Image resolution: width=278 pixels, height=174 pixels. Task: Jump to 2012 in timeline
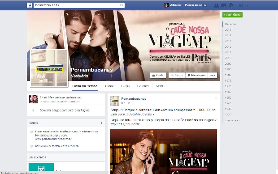pyautogui.click(x=228, y=47)
